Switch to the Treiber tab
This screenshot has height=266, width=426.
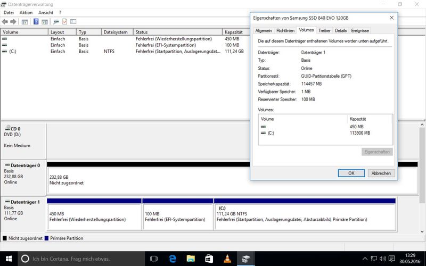pos(324,31)
